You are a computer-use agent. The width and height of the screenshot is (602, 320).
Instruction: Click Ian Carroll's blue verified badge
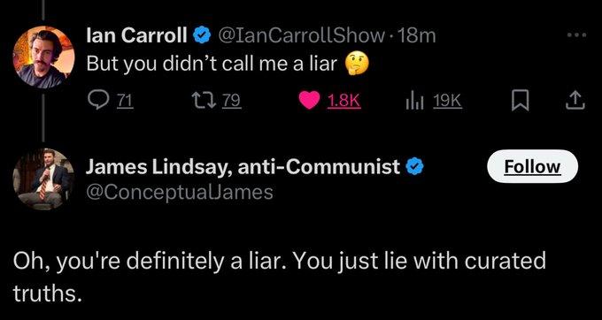click(x=202, y=36)
